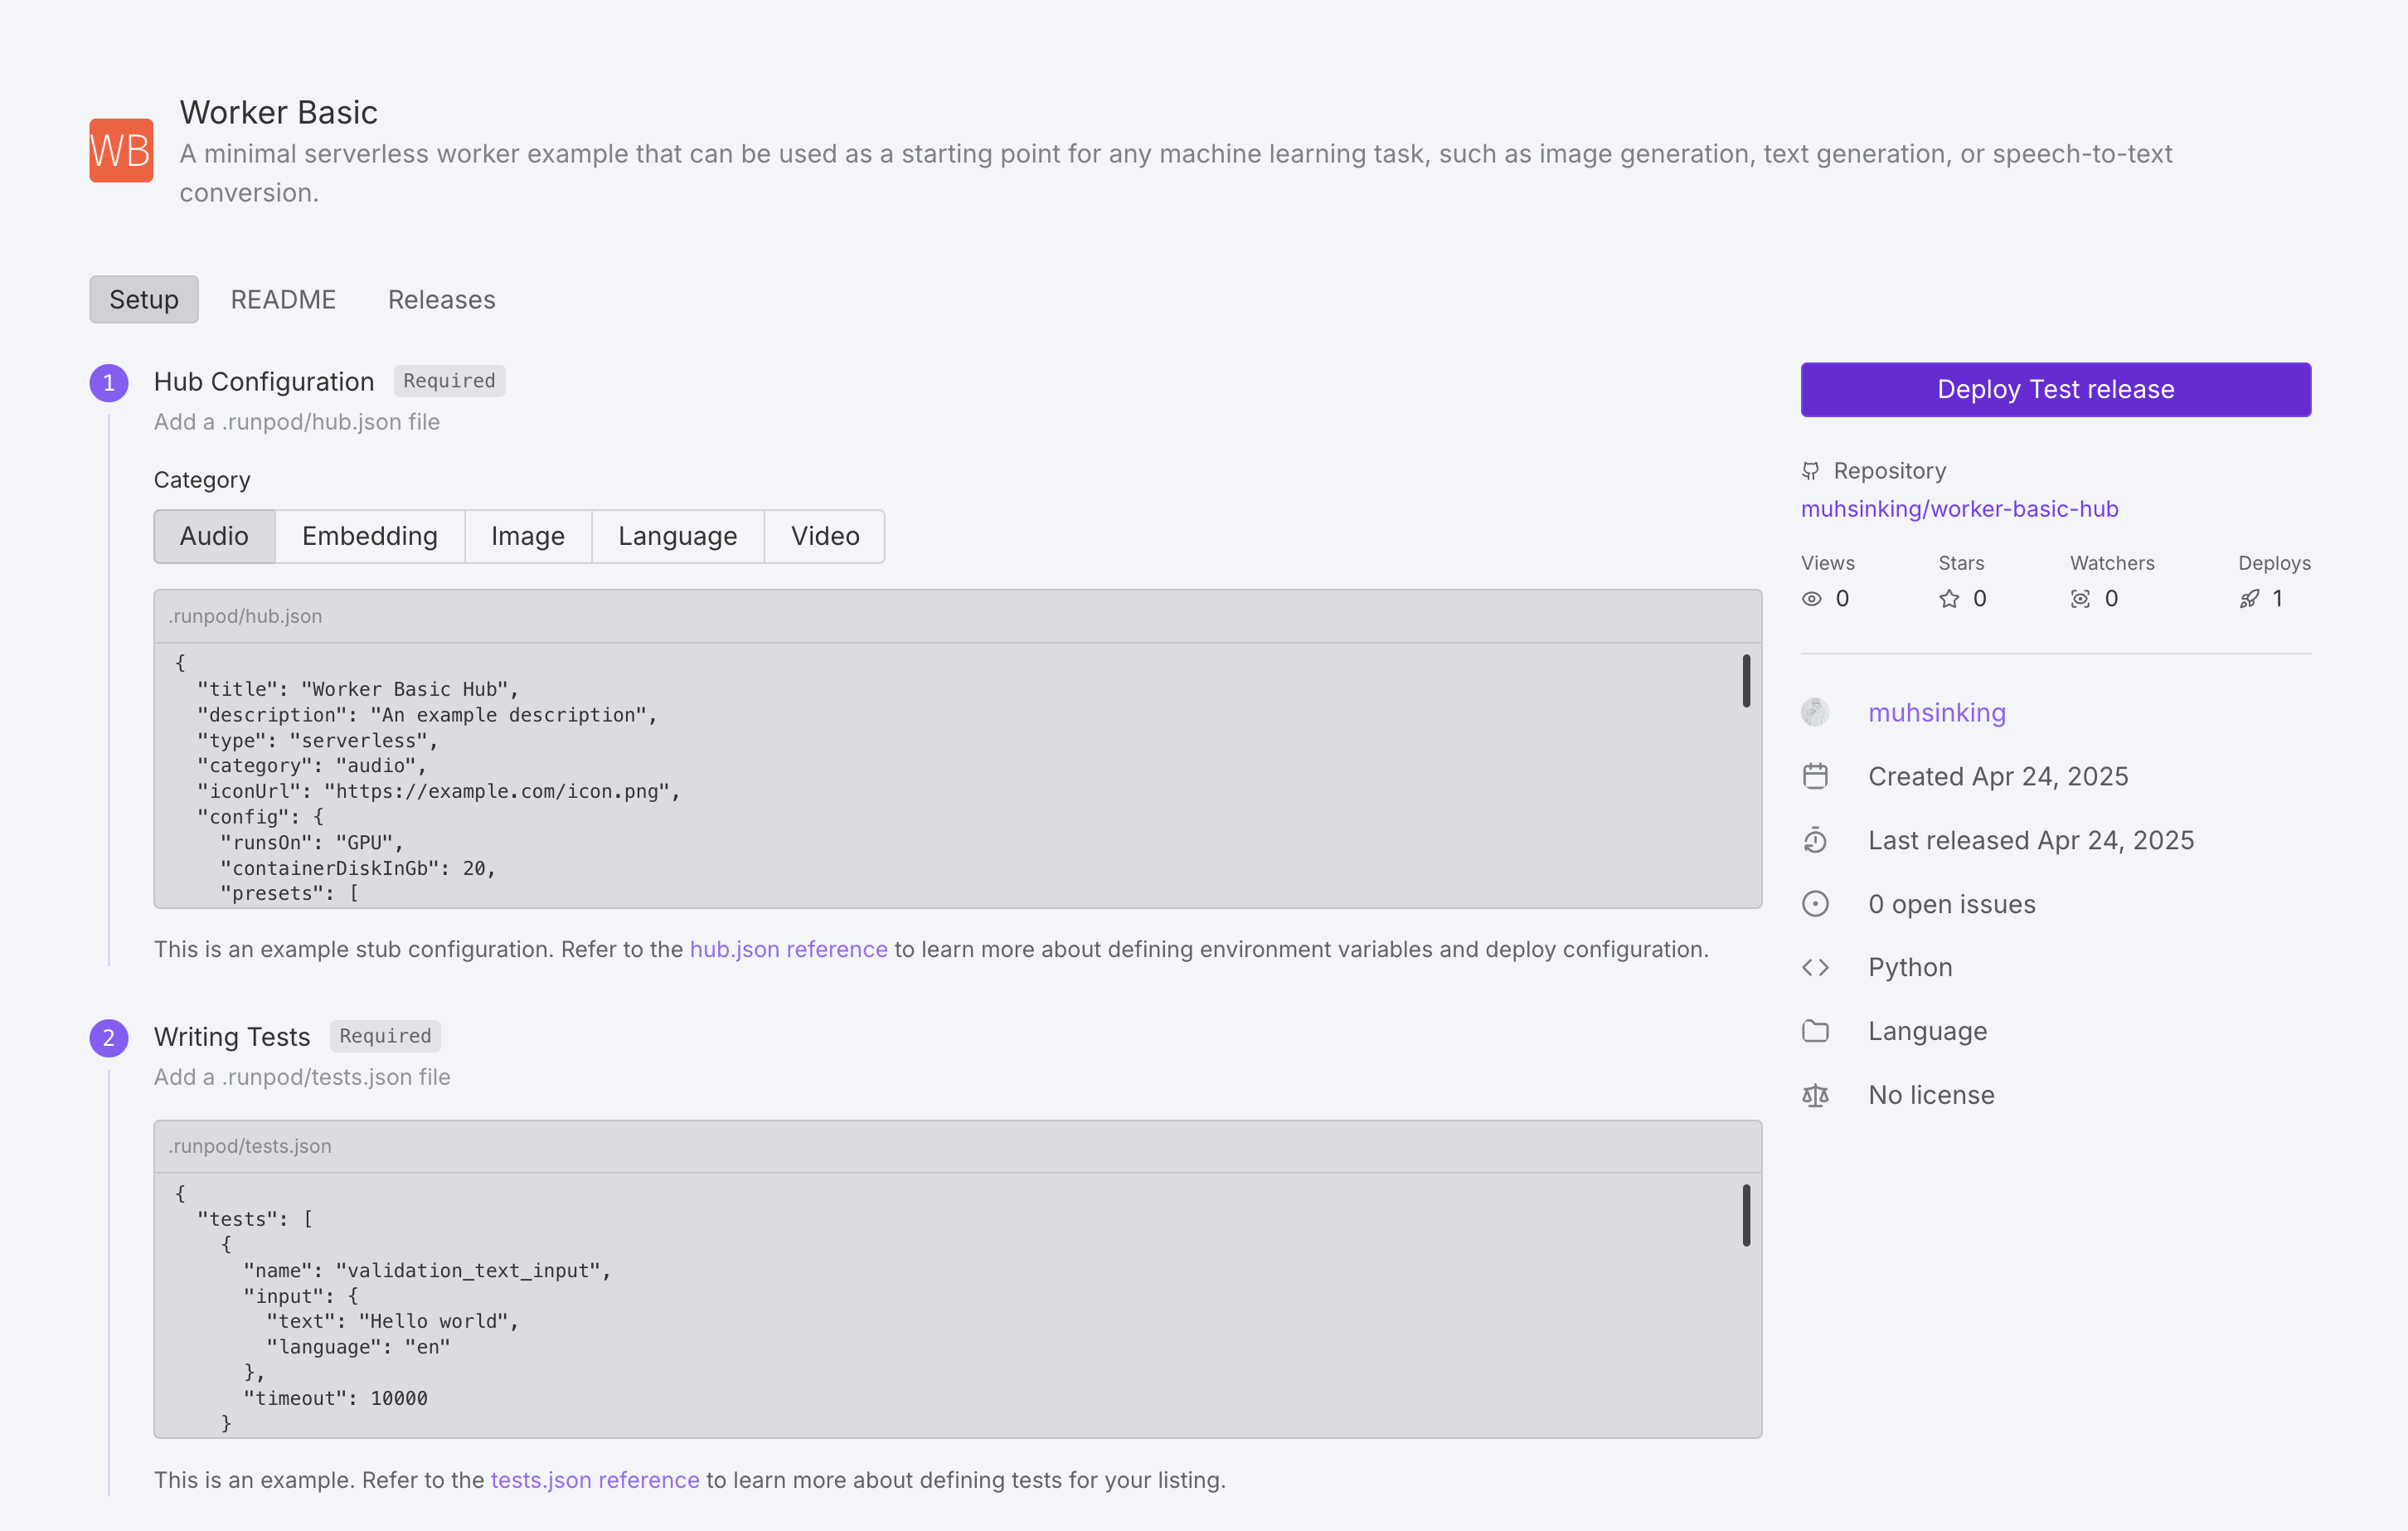Switch to the README tab
Screen dimensions: 2408x1531
(x=283, y=300)
